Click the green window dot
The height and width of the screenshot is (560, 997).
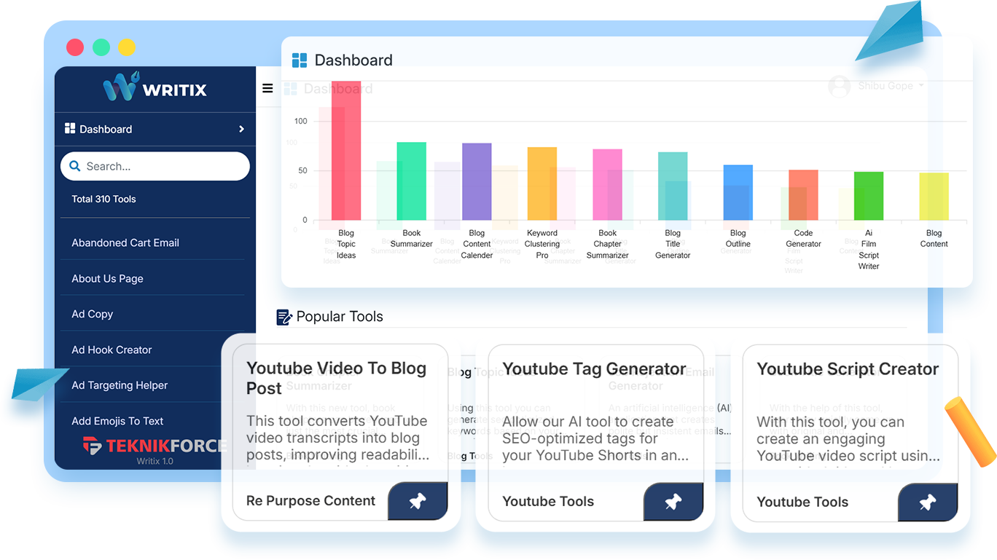point(101,47)
